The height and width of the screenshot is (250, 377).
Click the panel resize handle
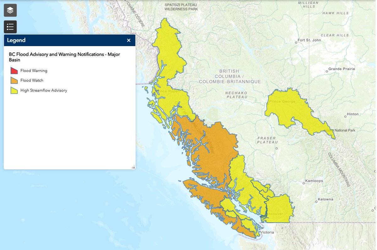[133, 167]
